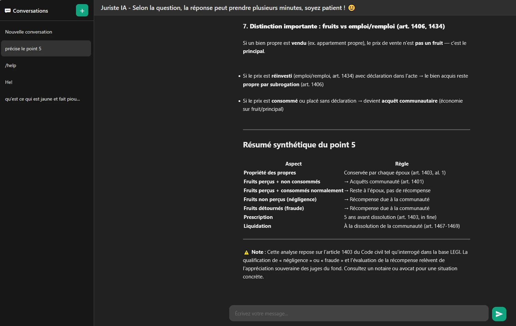Click the bold 'Note' label
This screenshot has width=516, height=326.
[257, 252]
